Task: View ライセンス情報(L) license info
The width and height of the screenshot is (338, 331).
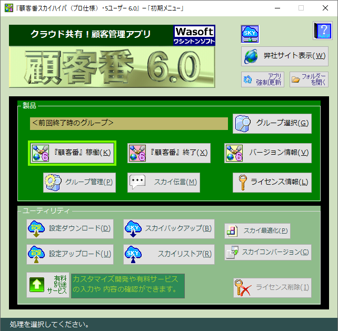Action: click(x=272, y=183)
